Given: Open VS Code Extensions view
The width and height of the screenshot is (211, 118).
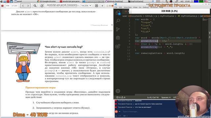Looking at the screenshot, I should tap(118, 46).
